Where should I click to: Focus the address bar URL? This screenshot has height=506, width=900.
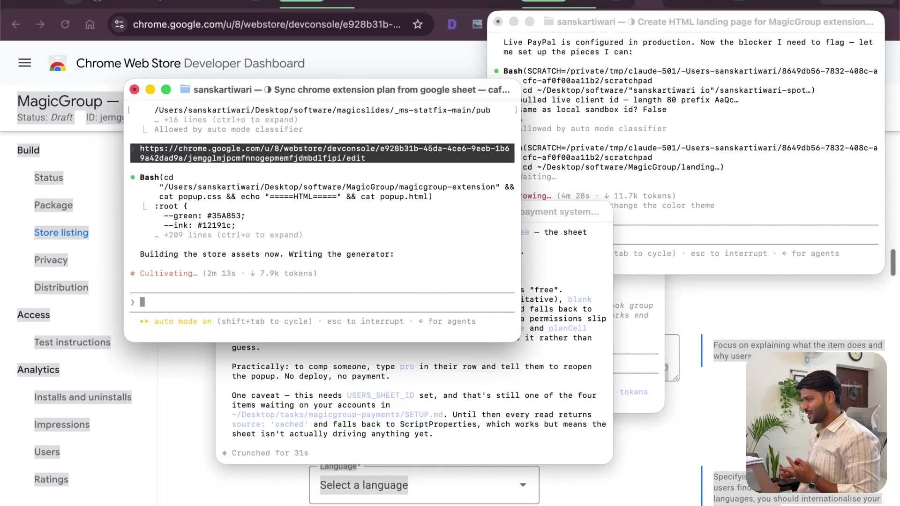coord(266,24)
